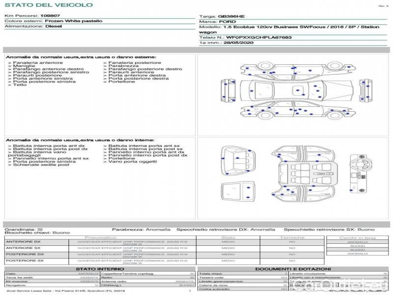The height and width of the screenshot is (295, 393).
Task: Click the color value Frozen White pastello
Action: [x=73, y=21]
